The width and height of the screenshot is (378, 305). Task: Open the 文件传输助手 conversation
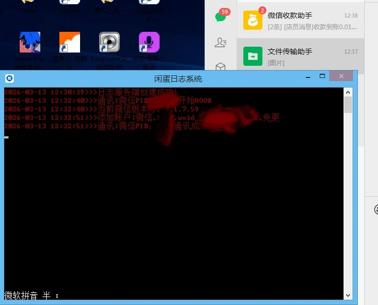click(x=301, y=56)
